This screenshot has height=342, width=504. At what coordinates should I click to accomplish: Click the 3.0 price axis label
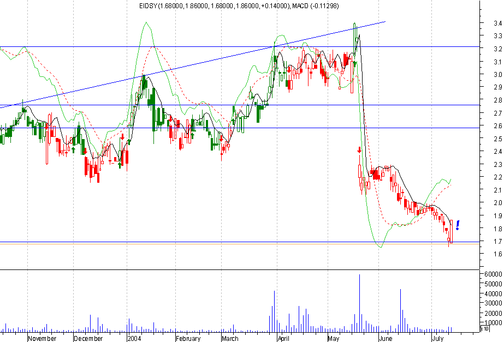coord(498,75)
